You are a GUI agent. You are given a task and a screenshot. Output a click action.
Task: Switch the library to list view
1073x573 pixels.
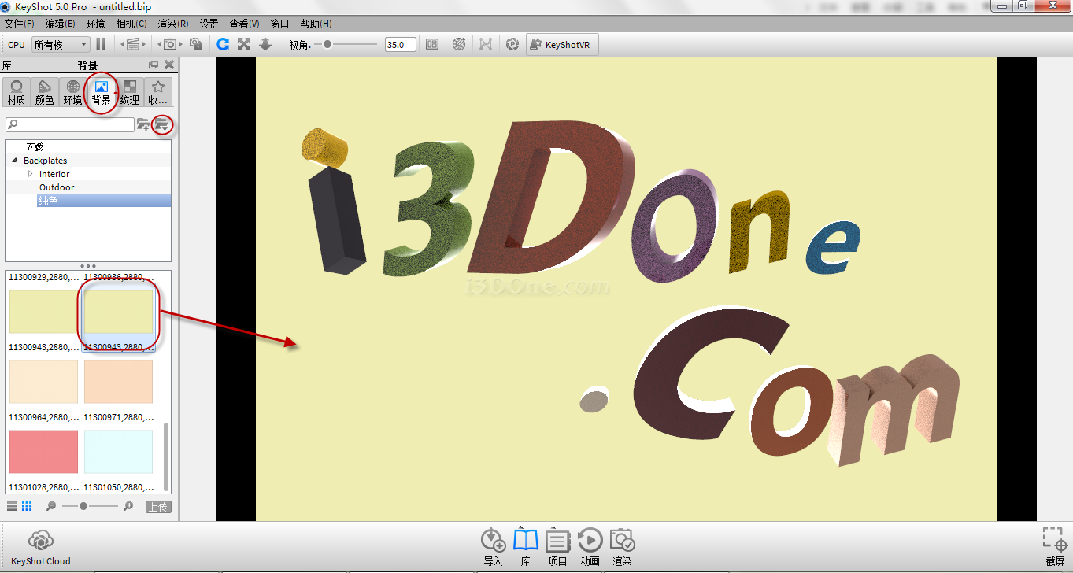(x=12, y=506)
